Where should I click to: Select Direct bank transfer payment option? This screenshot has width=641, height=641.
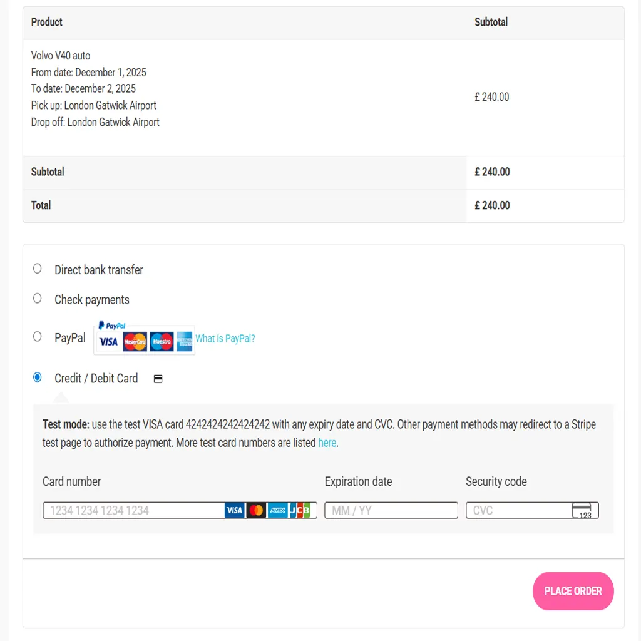click(x=38, y=269)
